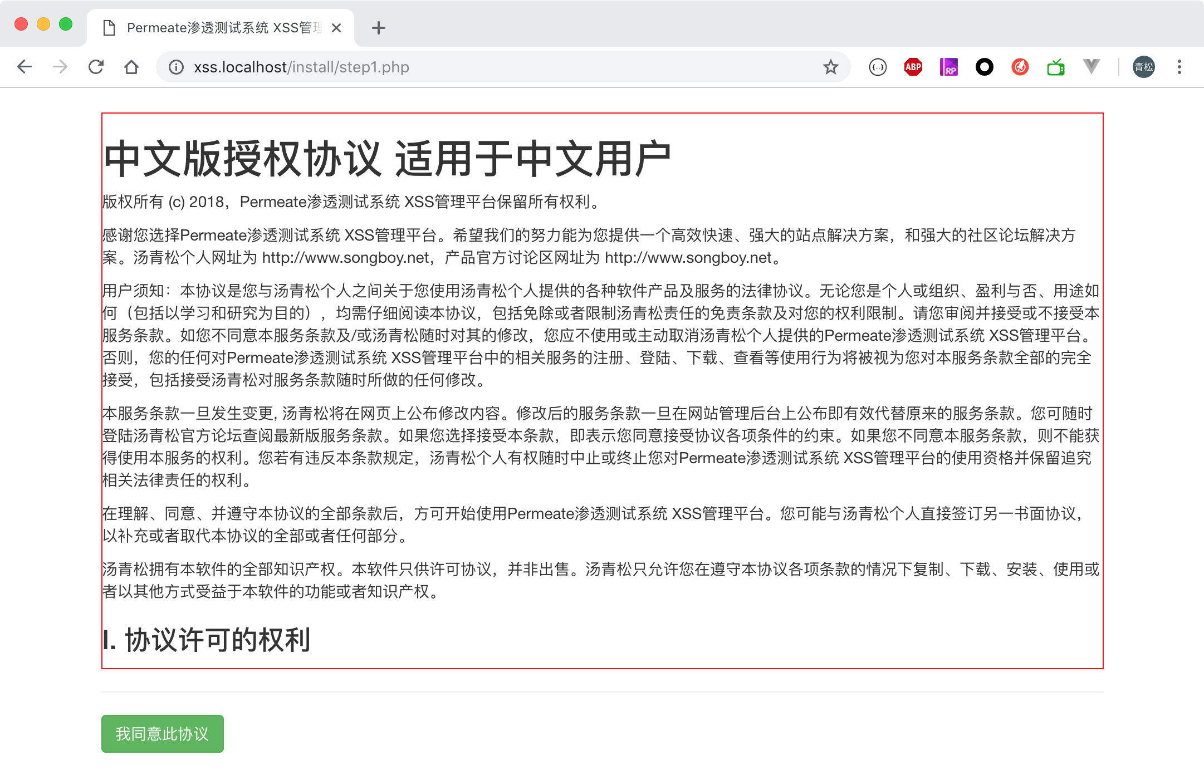Bookmark this page with the star icon
Image resolution: width=1204 pixels, height=775 pixels.
tap(830, 67)
